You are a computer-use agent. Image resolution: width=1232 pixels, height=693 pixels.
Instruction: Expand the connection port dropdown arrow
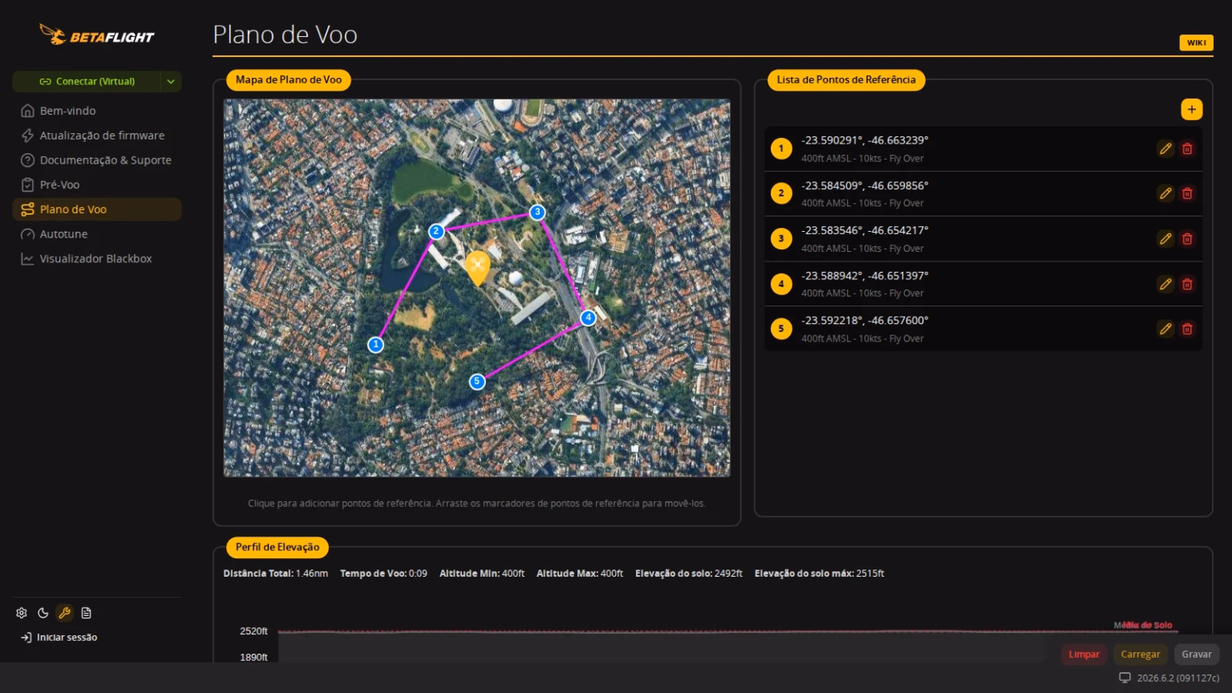[x=171, y=81]
